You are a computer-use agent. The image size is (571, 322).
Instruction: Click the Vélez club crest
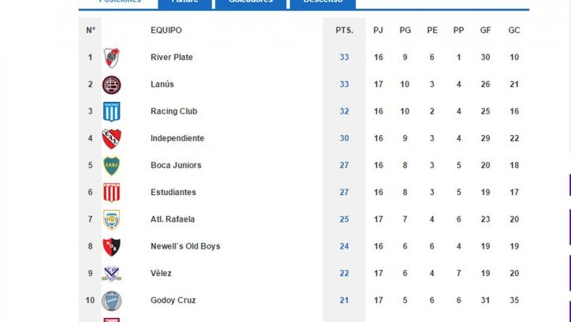[111, 274]
